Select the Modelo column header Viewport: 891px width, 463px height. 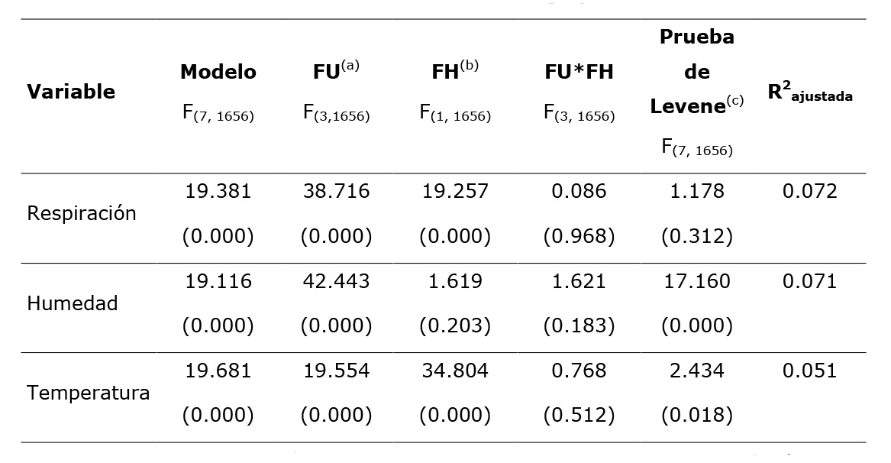click(x=218, y=73)
